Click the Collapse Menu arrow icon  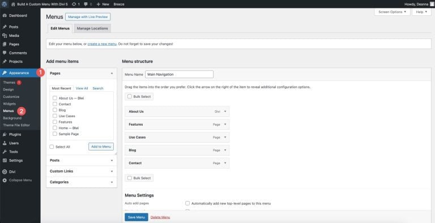[5, 180]
